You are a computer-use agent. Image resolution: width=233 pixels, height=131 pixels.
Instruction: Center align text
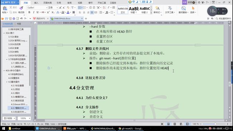(x=84, y=13)
